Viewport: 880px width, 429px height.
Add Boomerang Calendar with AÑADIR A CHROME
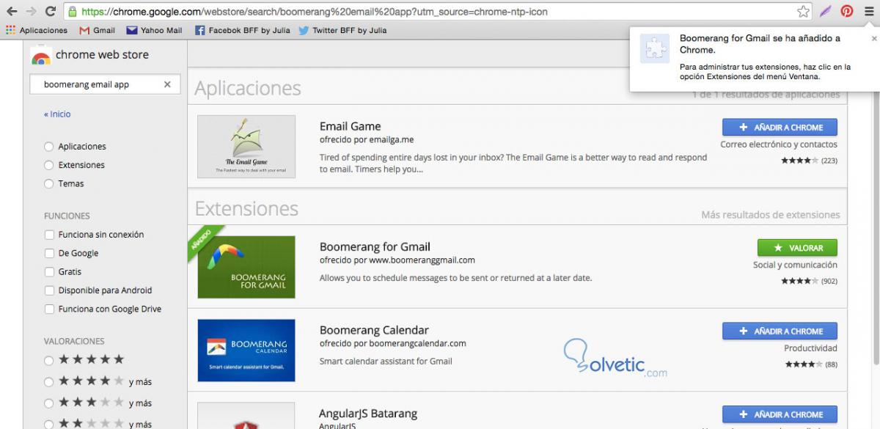[780, 331]
